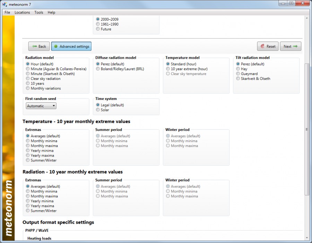Select Clear sky radiation model
312x243 pixels.
(28, 78)
